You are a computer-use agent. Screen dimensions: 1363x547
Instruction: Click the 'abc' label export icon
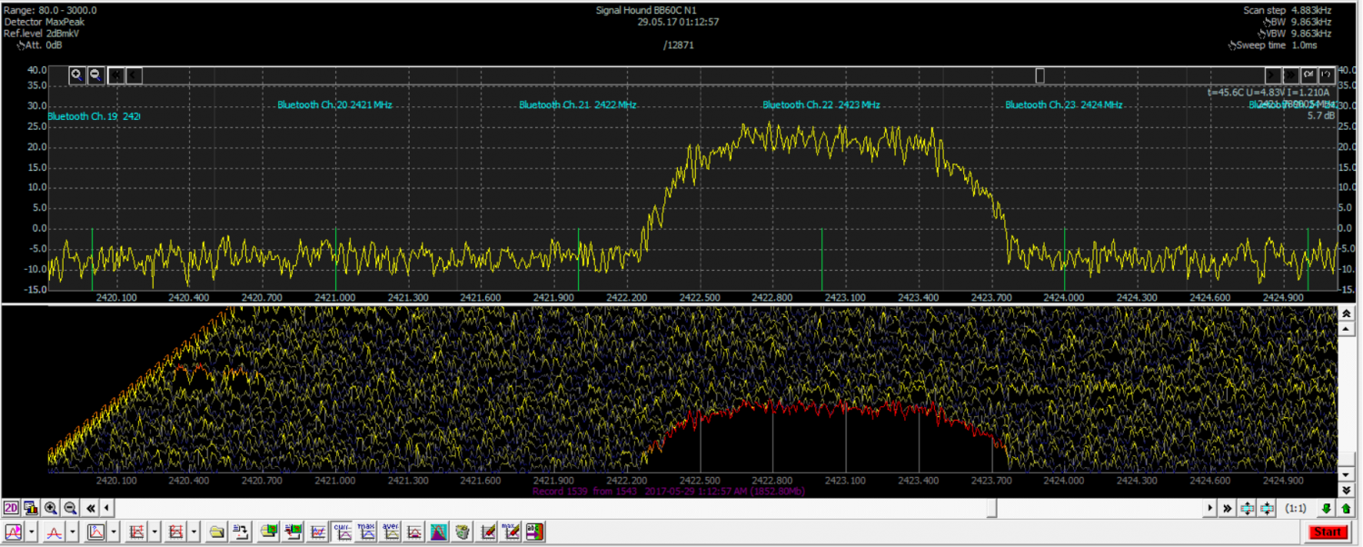534,532
